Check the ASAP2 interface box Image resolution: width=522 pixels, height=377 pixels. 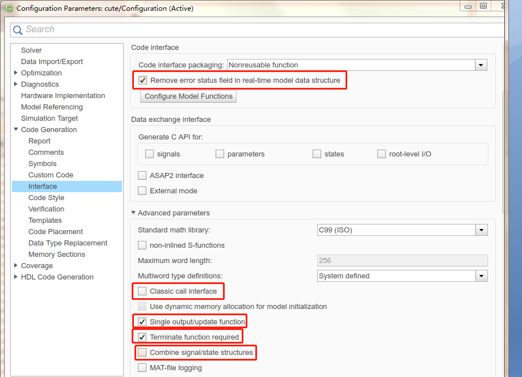point(142,175)
